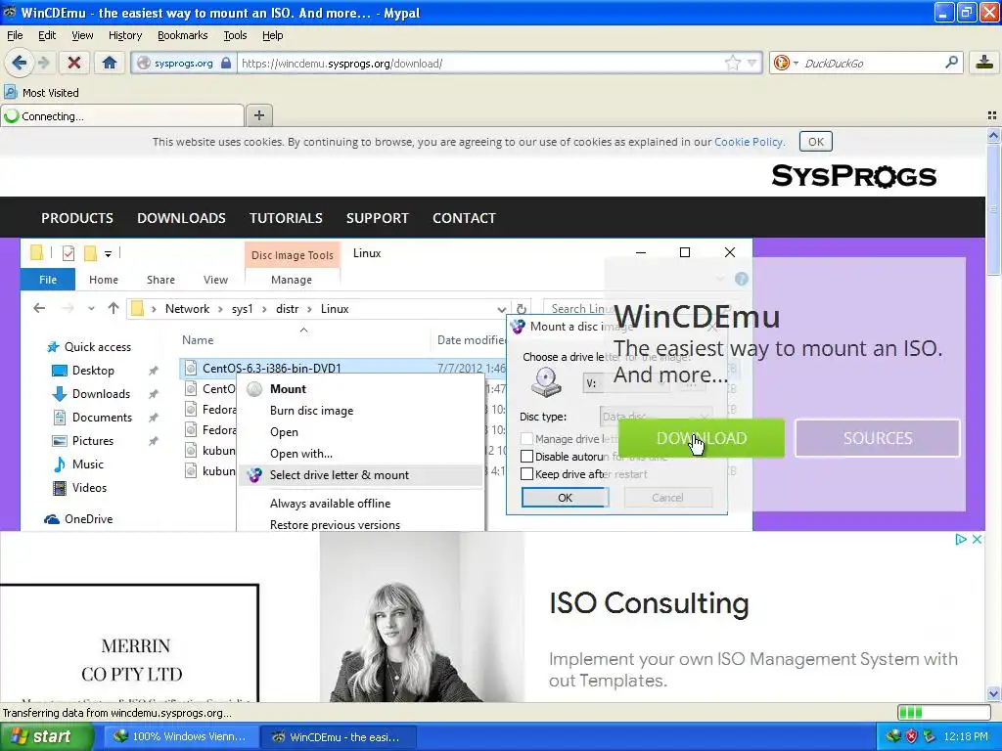The height and width of the screenshot is (751, 1002).
Task: Accept cookies with the OK button
Action: click(x=815, y=142)
